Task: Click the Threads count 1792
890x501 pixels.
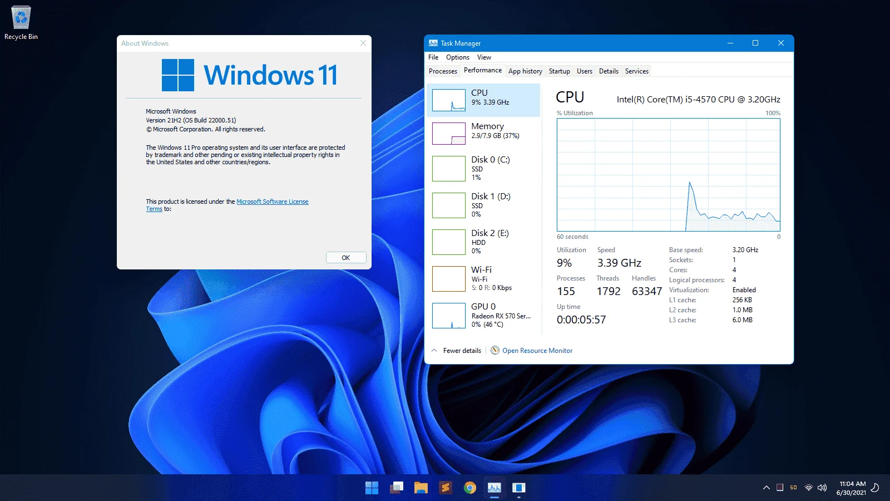Action: [x=609, y=291]
